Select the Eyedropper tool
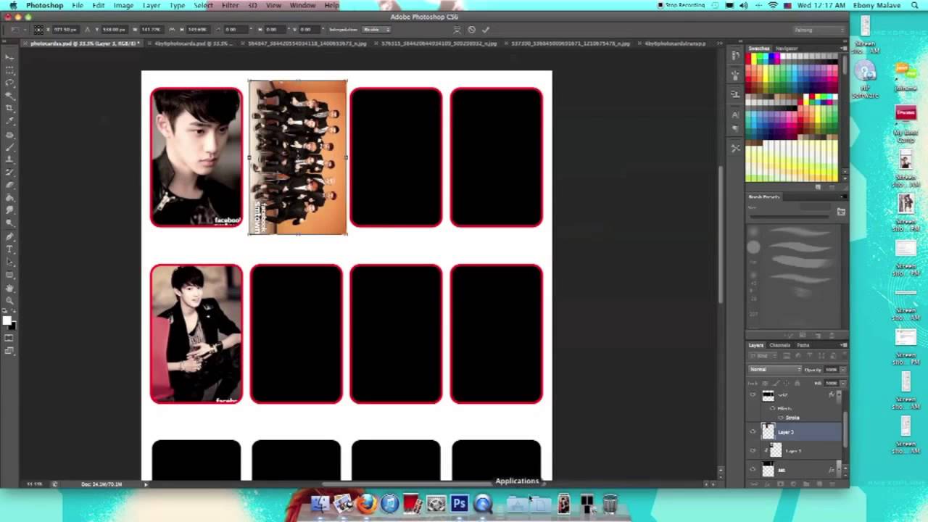Viewport: 928px width, 522px height. 9,121
